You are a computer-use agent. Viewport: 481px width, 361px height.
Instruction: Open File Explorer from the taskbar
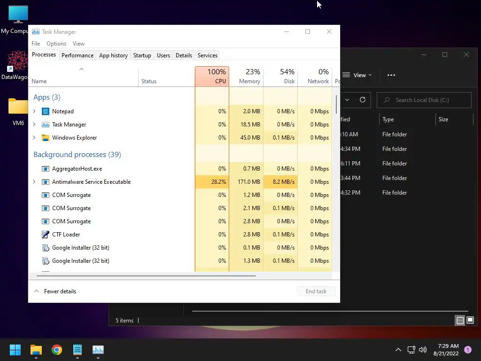(36, 350)
